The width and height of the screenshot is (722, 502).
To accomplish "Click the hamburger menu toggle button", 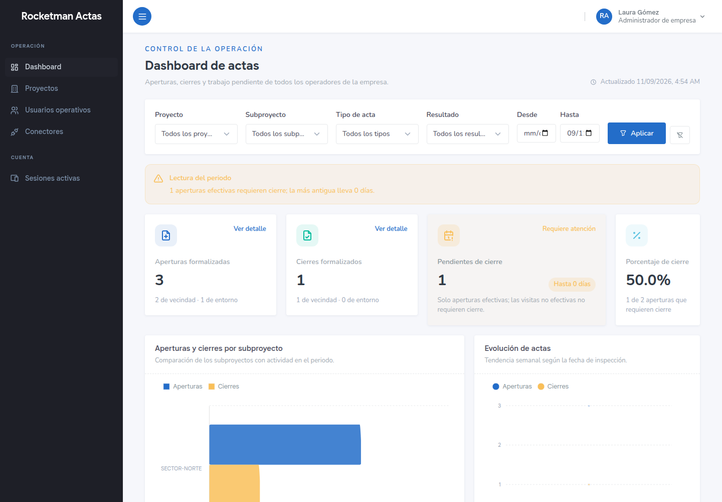I will [142, 16].
